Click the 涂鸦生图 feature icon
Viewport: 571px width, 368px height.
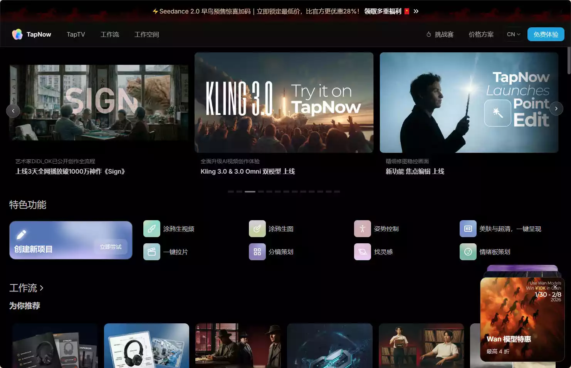coord(257,229)
